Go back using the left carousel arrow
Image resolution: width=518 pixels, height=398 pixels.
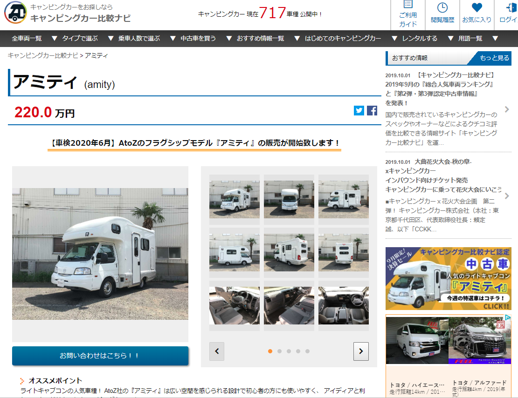point(216,352)
